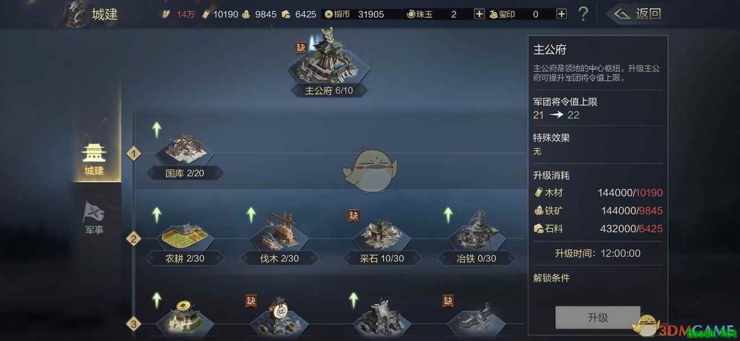740x341 pixels.
Task: Tap the 缺 shortage badge above 采石
Action: (354, 216)
